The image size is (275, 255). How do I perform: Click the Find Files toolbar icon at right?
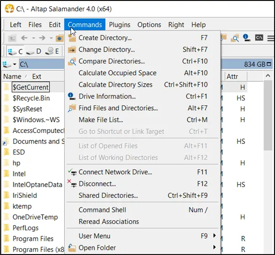(x=235, y=38)
